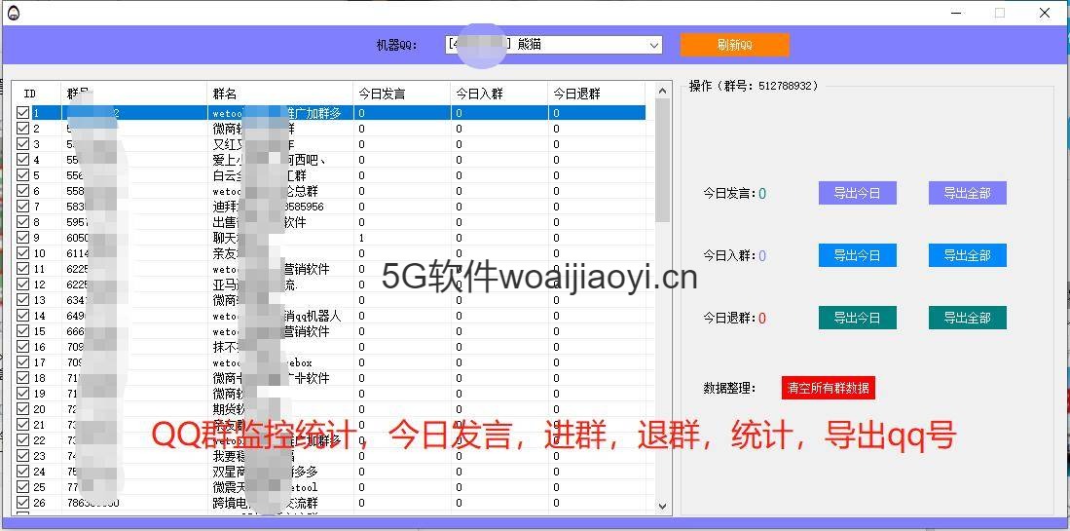Uncheck the checkbox for row ID 1
The height and width of the screenshot is (531, 1070).
click(22, 113)
